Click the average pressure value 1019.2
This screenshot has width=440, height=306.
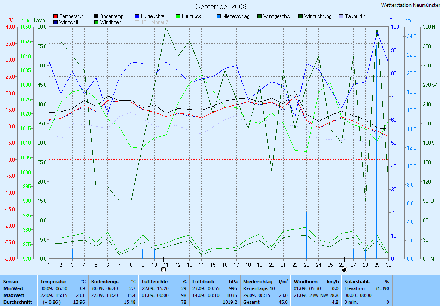(230, 303)
